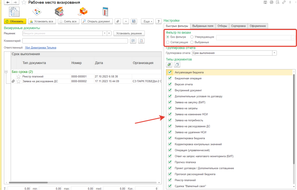Image resolution: width=297 pixels, height=190 pixels.
Task: Click the paperclip attachments icon in toolbar
Action: tap(118, 21)
